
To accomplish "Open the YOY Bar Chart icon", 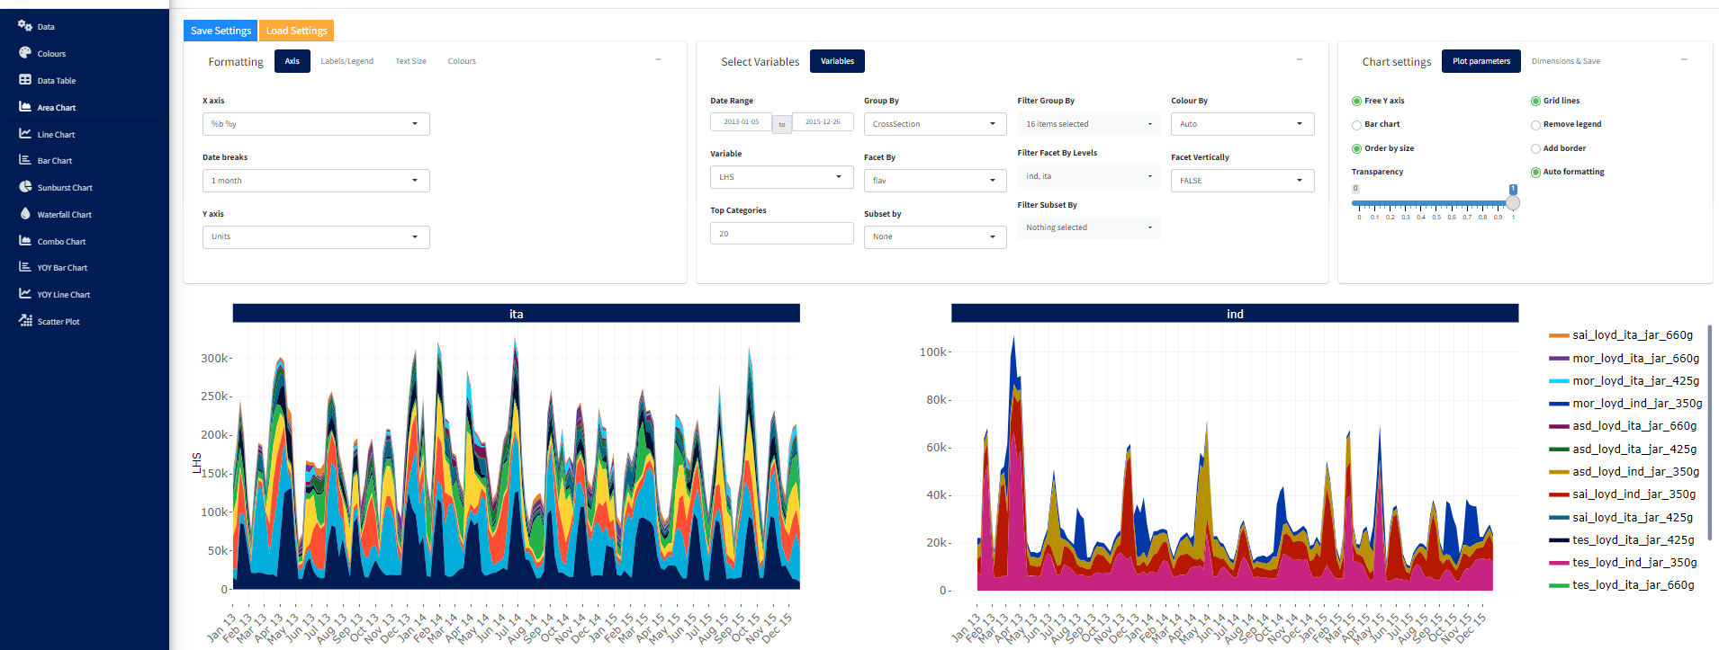I will (25, 267).
